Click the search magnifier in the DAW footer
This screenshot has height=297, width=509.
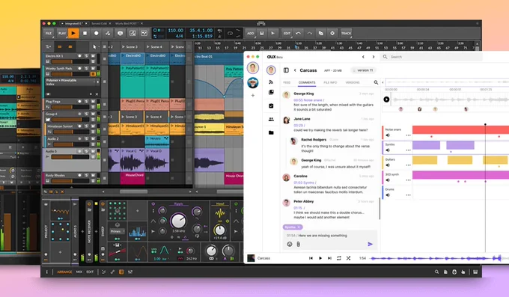pos(436,272)
